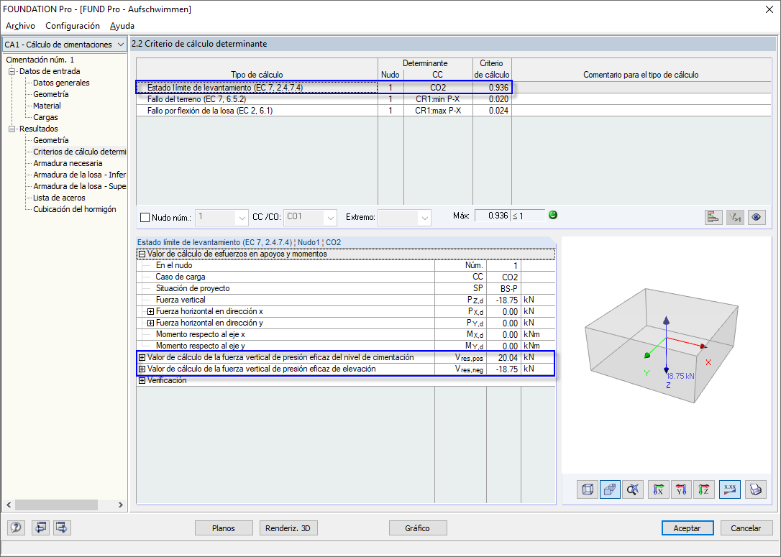Toggle the solid cubes rendering view icon
Image resolution: width=781 pixels, height=557 pixels.
point(610,490)
